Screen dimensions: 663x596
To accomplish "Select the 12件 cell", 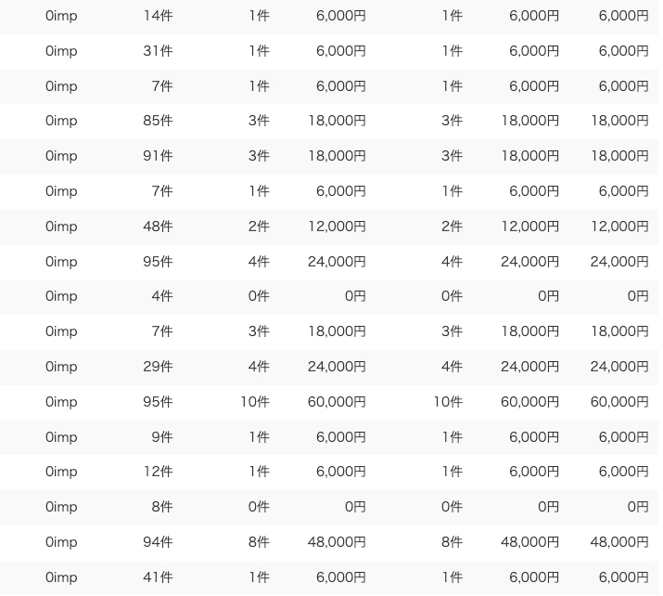I will (158, 472).
